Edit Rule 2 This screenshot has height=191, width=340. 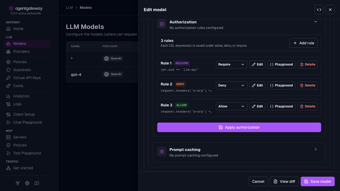[257, 85]
